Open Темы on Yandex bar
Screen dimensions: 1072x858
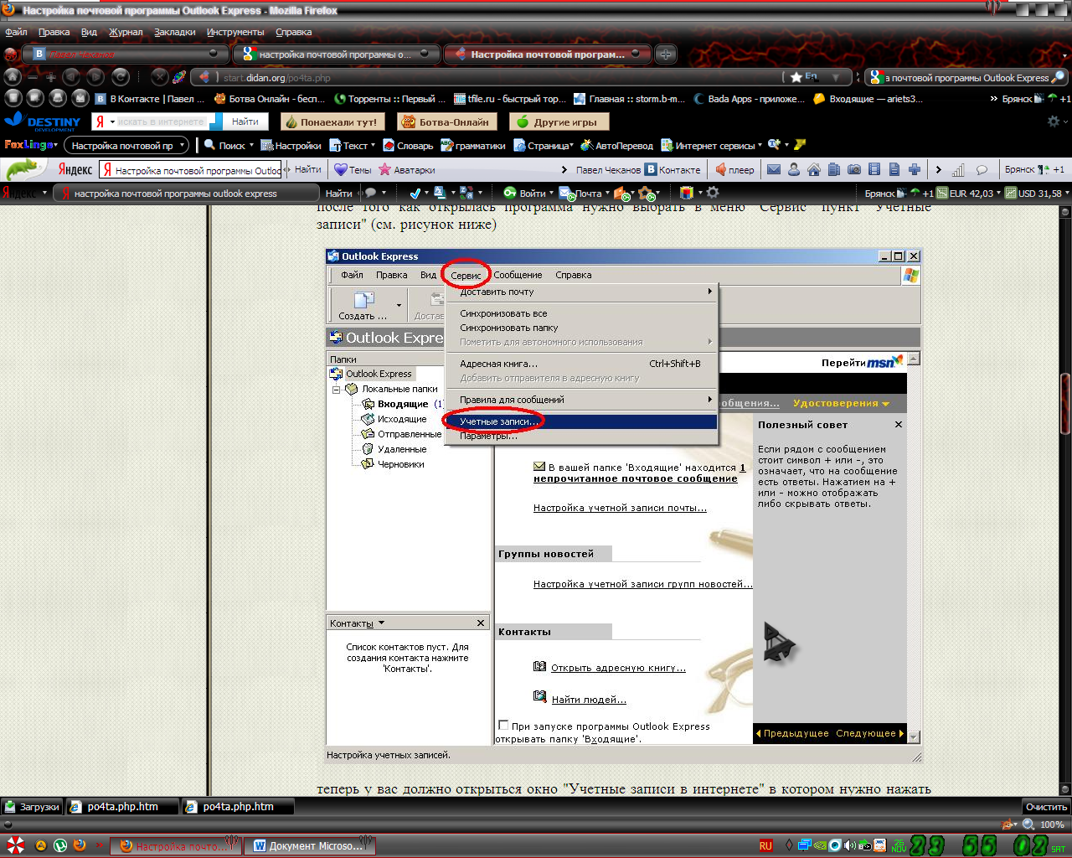click(x=353, y=169)
